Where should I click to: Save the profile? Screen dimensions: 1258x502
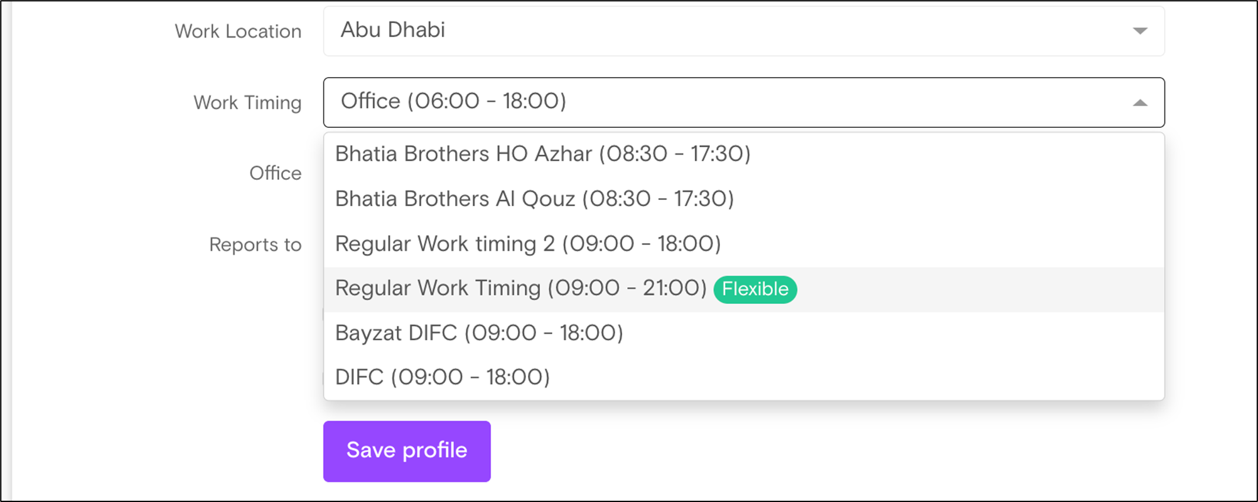click(x=407, y=451)
